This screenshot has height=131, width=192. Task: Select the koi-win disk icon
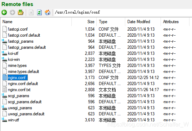[x=4, y=59]
